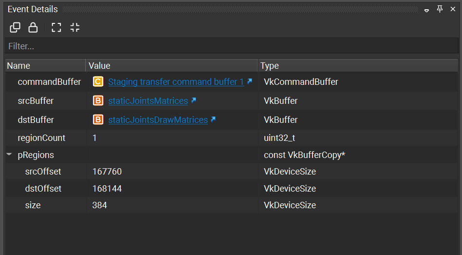Click the expand all icon

(56, 27)
